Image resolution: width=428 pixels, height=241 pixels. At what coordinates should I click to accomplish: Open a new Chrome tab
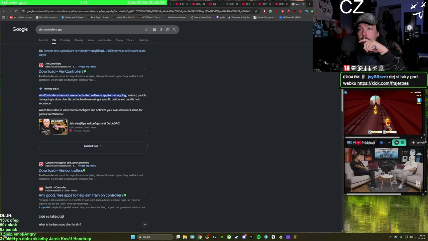309,4
